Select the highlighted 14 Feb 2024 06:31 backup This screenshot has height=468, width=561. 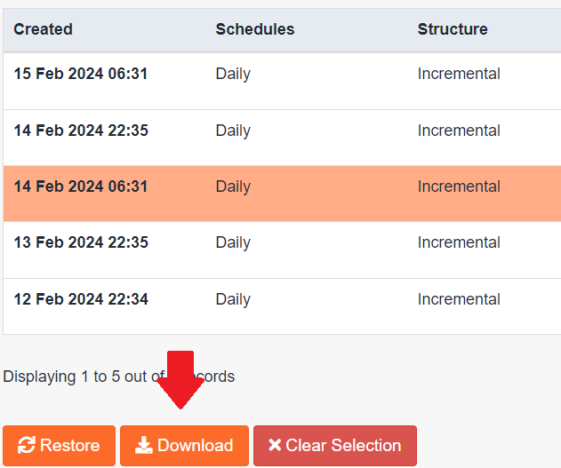tap(81, 186)
